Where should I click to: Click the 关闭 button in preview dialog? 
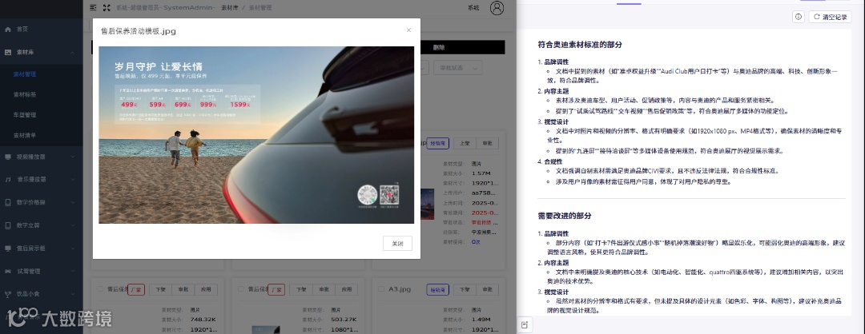pyautogui.click(x=397, y=243)
